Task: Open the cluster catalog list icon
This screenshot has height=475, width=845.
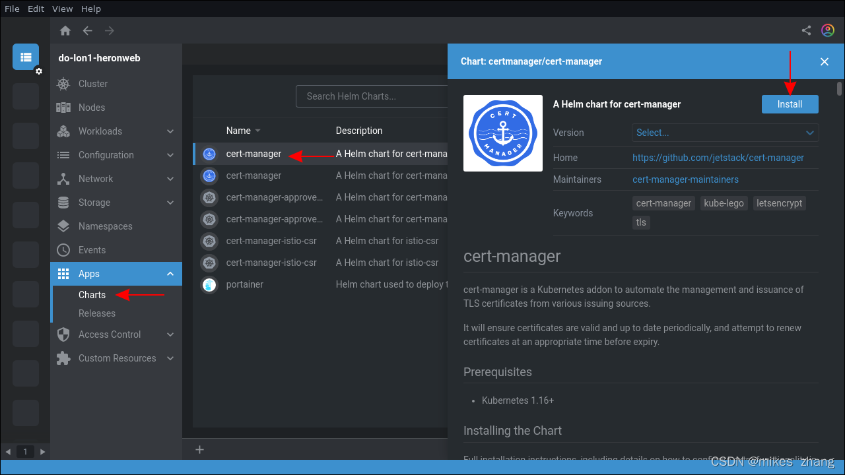Action: point(26,57)
